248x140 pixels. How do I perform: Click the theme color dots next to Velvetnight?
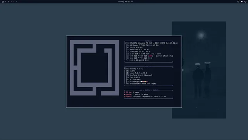click(144, 82)
